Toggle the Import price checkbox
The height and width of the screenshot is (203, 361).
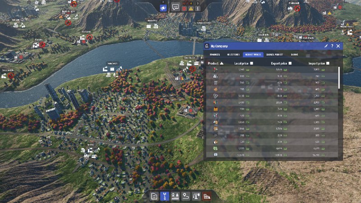pyautogui.click(x=328, y=64)
